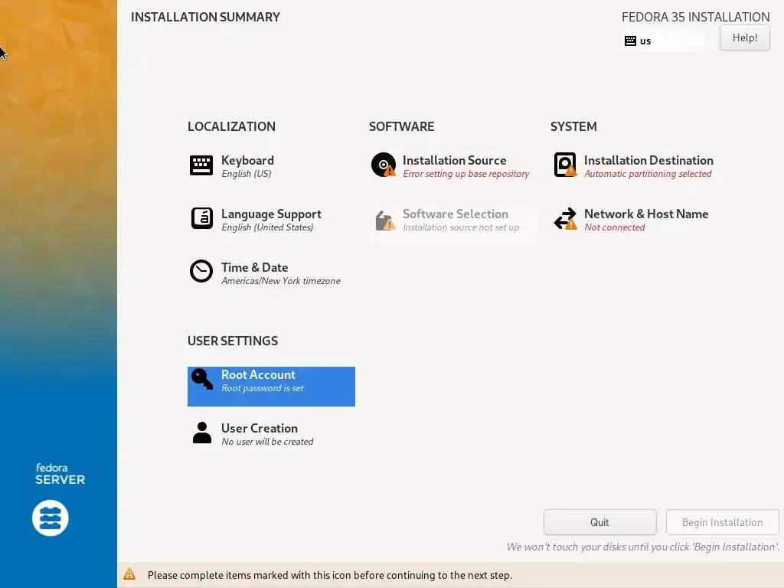Click the Installation Source disc icon

coord(384,165)
